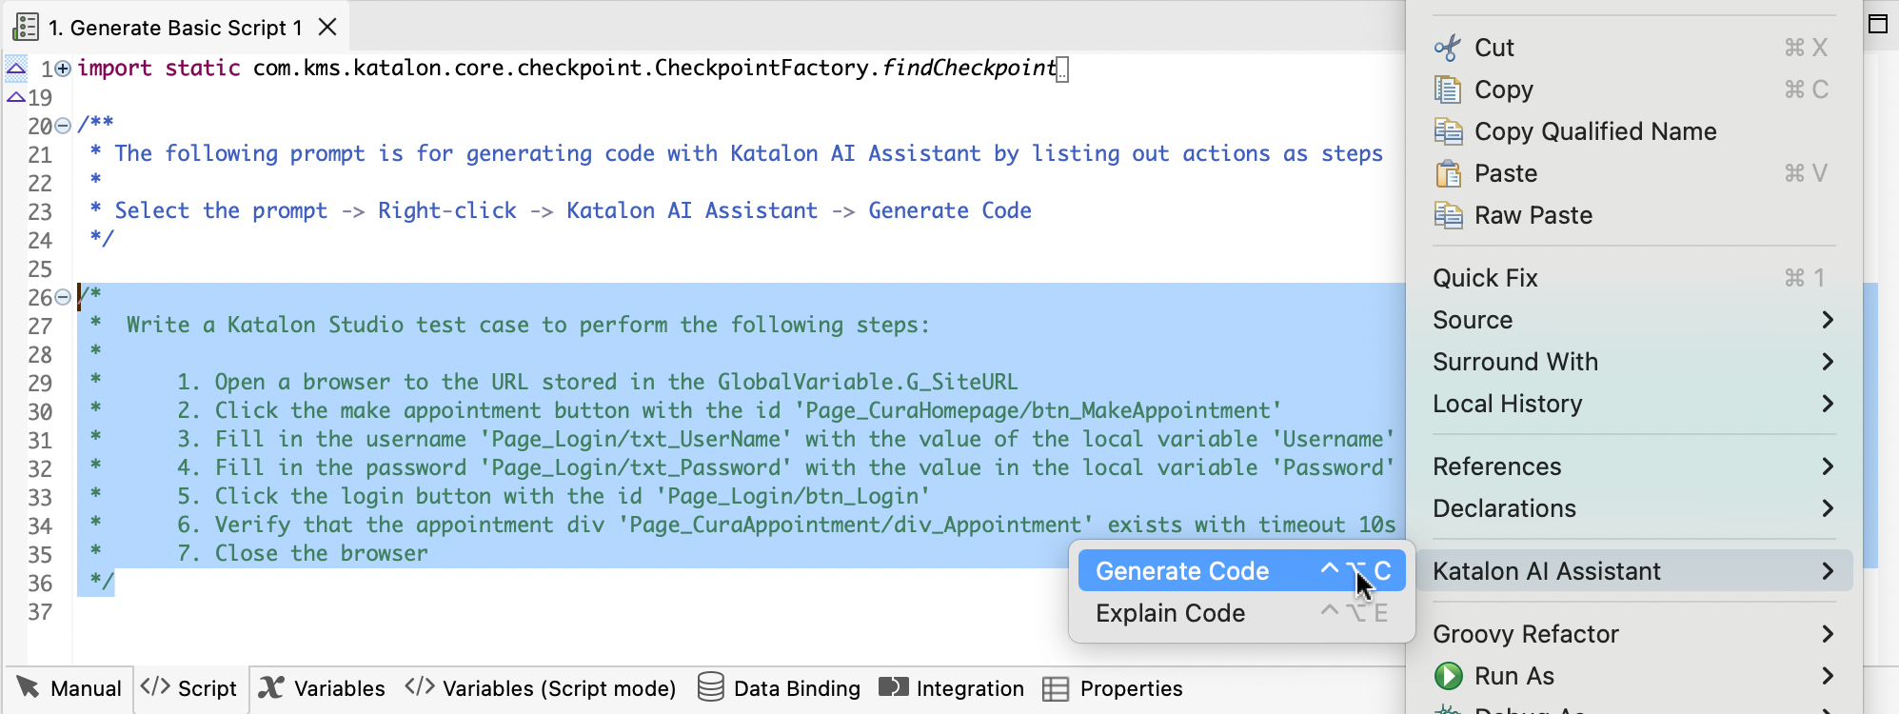1899x714 pixels.
Task: Collapse the comment block at line 26
Action: pyautogui.click(x=63, y=297)
